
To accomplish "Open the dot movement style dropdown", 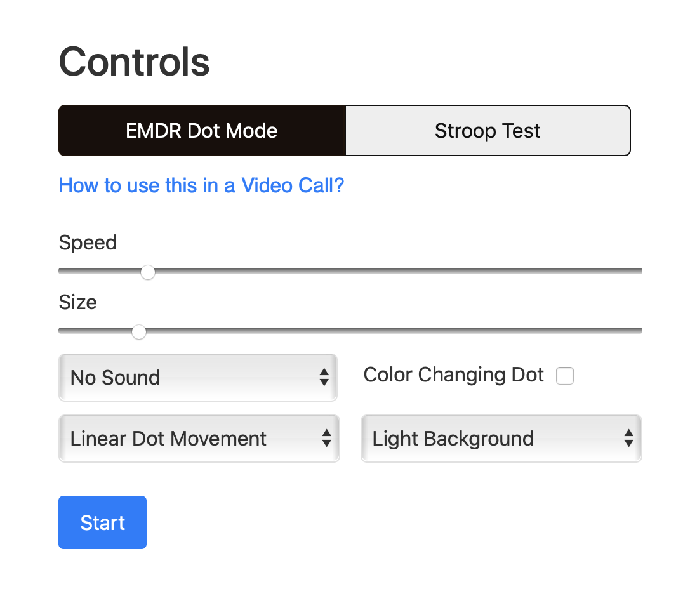I will 199,438.
